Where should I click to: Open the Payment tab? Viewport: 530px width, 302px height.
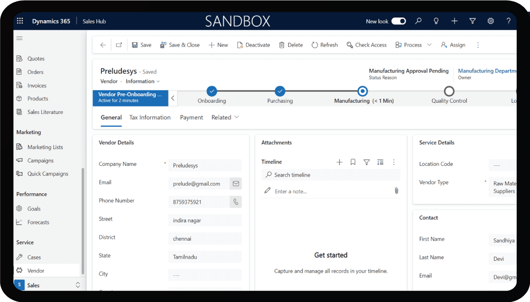coord(191,117)
